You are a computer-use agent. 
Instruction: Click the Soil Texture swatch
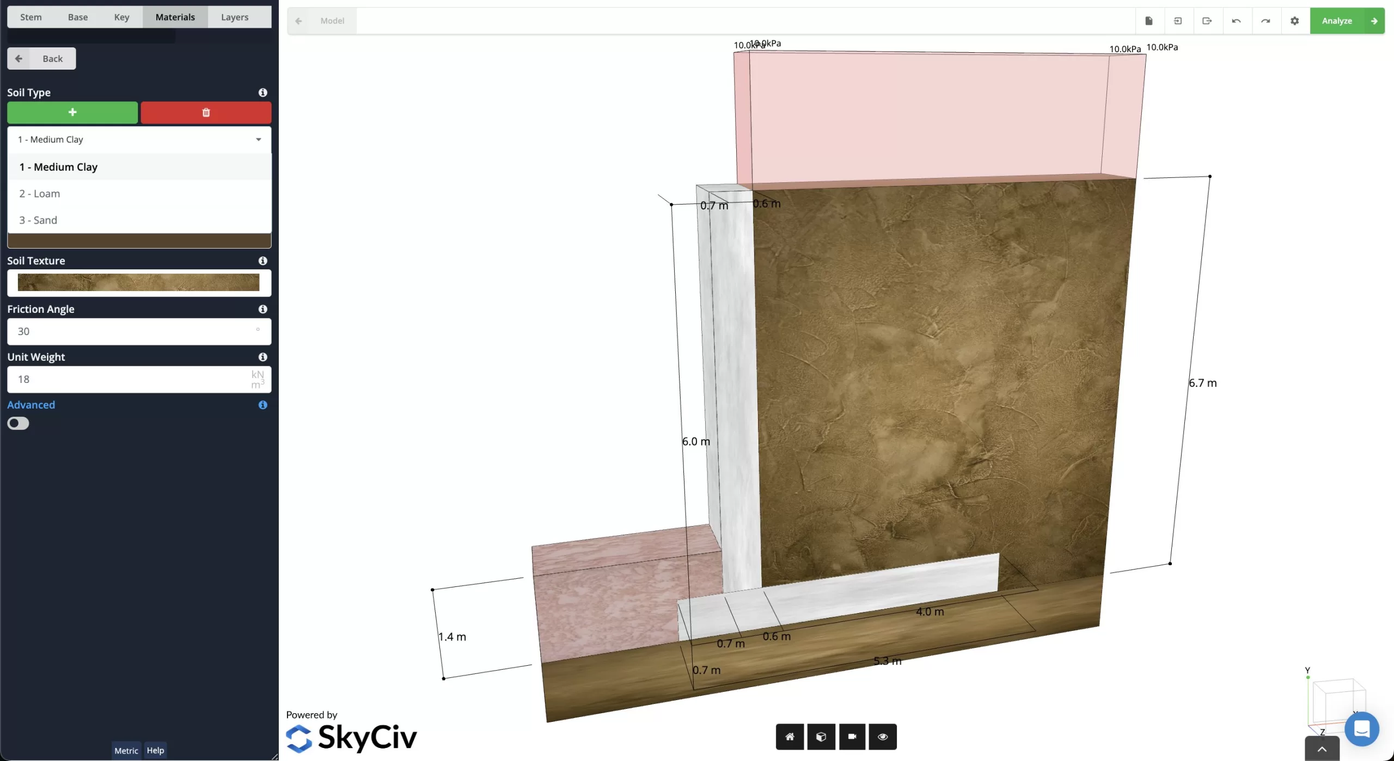pyautogui.click(x=139, y=282)
